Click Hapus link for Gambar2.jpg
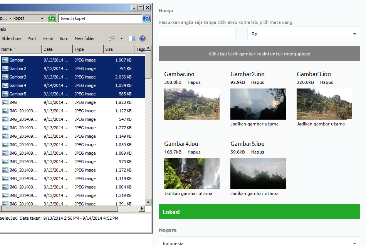The image size is (376, 247). (257, 82)
